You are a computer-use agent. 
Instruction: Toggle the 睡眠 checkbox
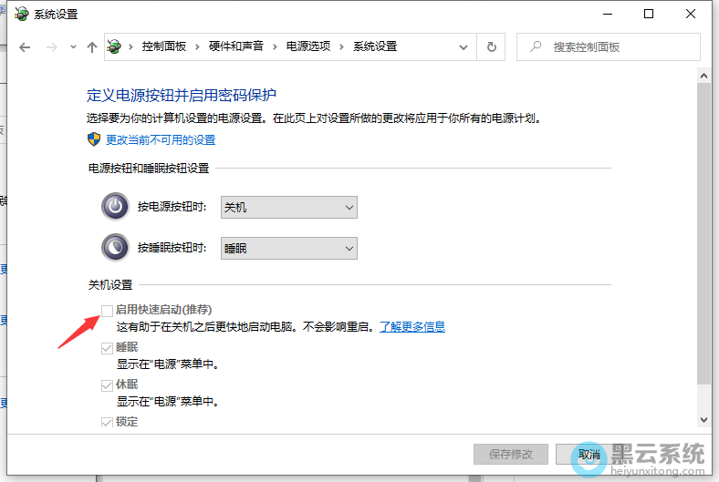click(108, 348)
